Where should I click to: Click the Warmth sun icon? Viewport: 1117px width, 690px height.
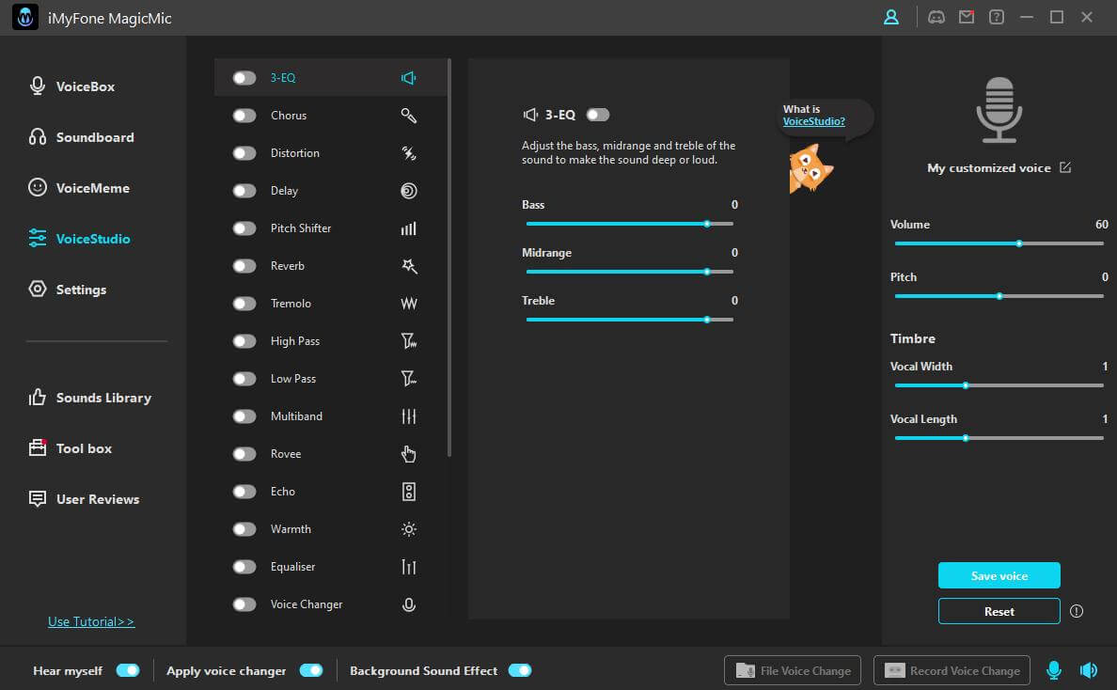(x=408, y=529)
